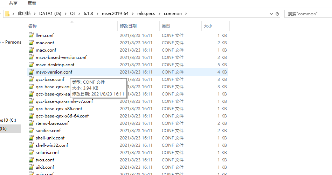
Task: Expand the chevron after msvc2019_64 breadcrumb
Action: point(133,14)
